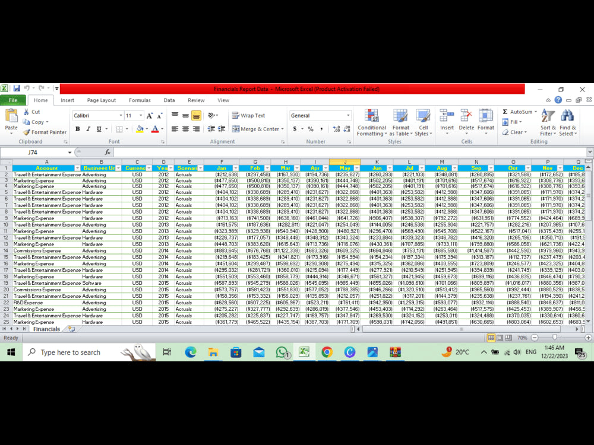Open the File tab
Screen dimensions: 594x445
[x=13, y=100]
